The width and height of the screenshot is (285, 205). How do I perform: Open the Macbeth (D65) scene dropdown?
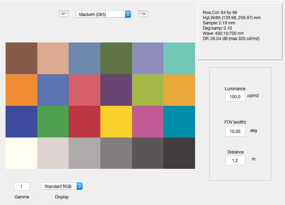point(103,14)
